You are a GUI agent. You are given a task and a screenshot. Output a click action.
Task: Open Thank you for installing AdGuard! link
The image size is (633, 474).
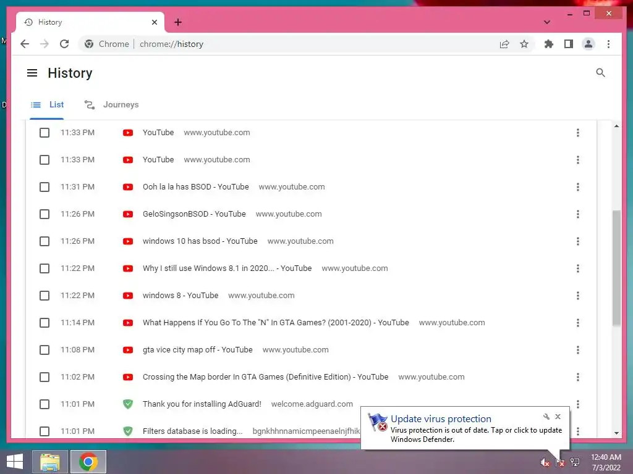pyautogui.click(x=202, y=404)
